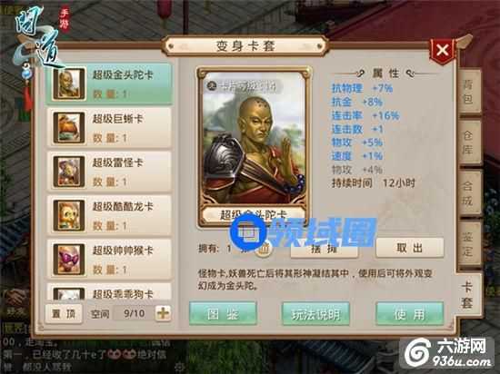This screenshot has height=374, width=500.
Task: Click the 取出 button
Action: [x=410, y=248]
